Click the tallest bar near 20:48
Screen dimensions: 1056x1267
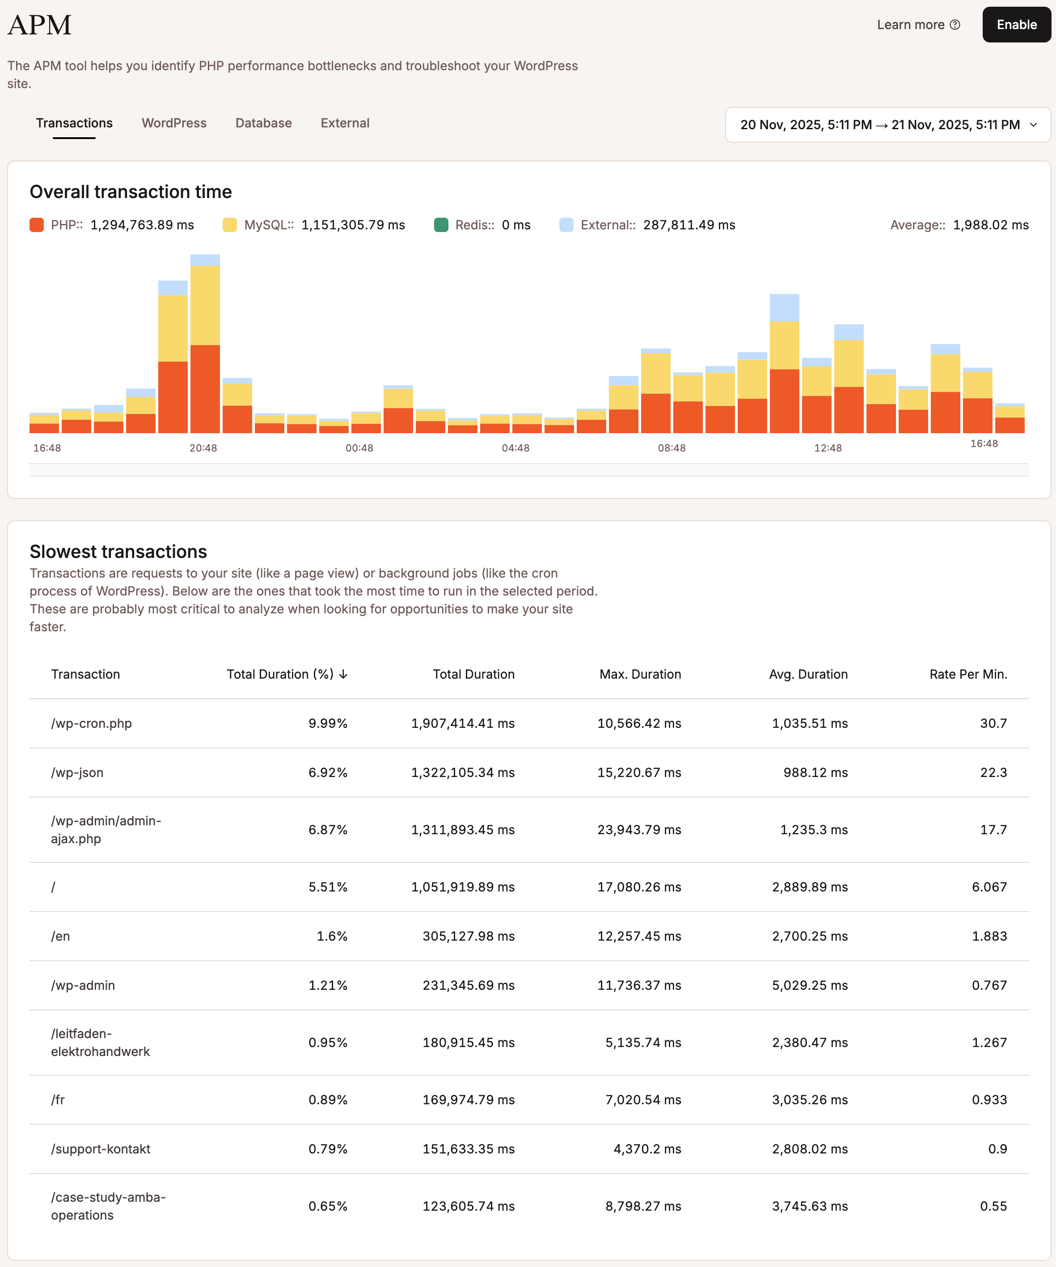(205, 344)
